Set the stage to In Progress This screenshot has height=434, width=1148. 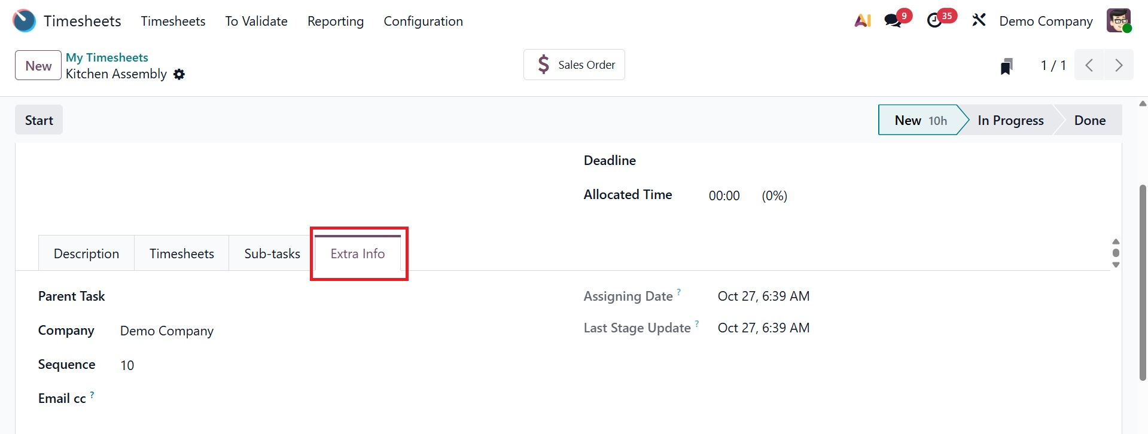1010,120
